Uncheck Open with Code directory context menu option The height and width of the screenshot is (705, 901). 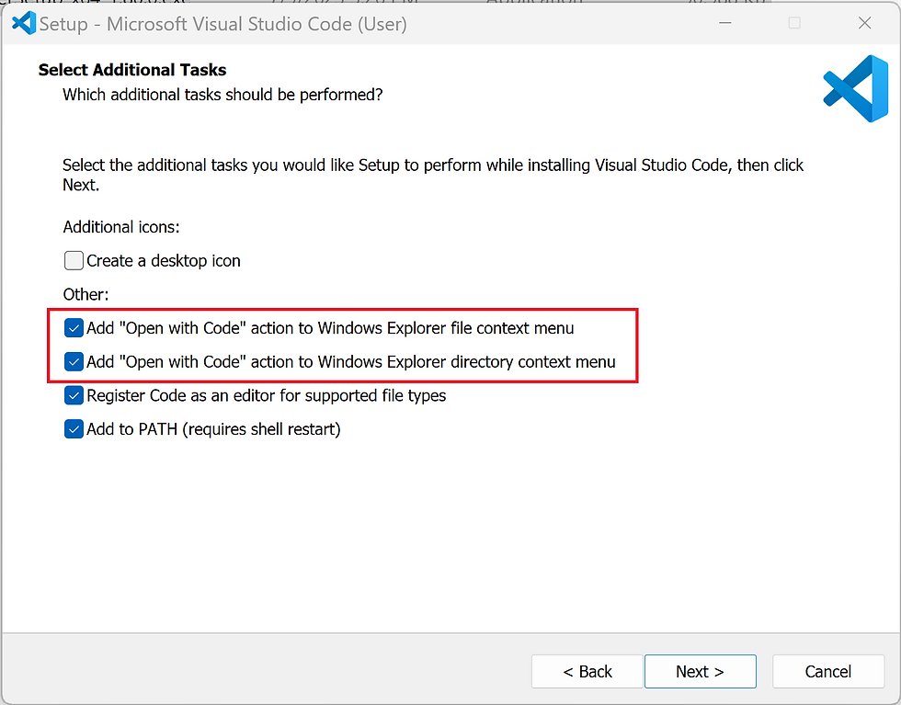point(74,362)
